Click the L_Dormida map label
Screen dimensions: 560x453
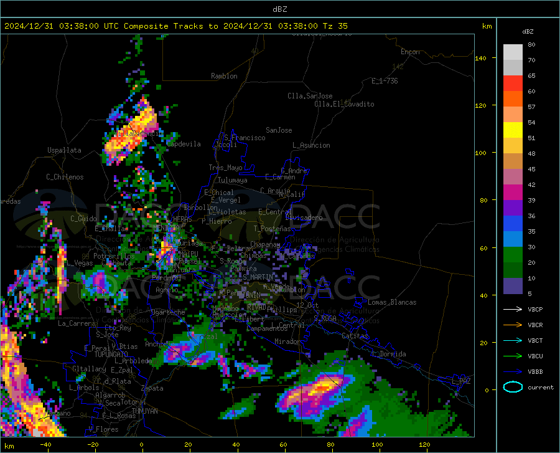389,354
